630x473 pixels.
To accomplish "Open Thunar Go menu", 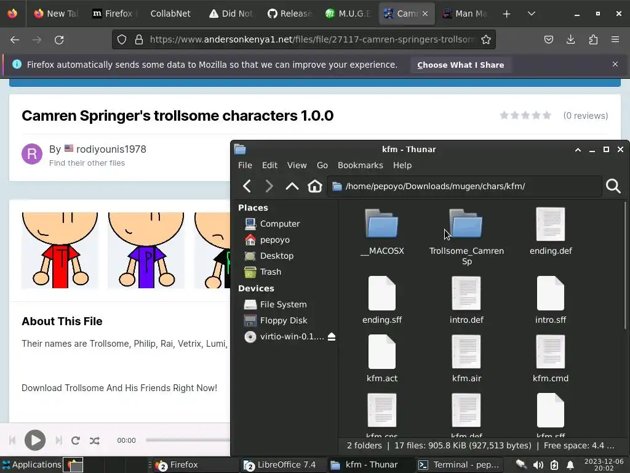I will pyautogui.click(x=322, y=165).
